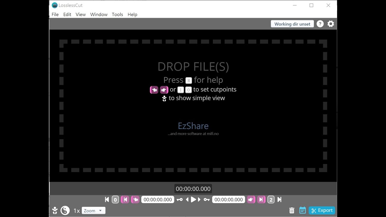
Task: Set cut end with pink right-pointing hand
Action: [x=251, y=200]
